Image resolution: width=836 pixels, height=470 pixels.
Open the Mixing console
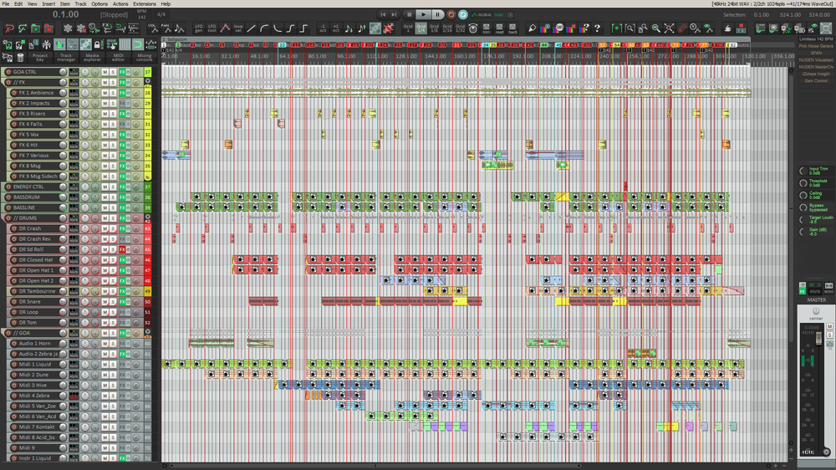coord(144,54)
